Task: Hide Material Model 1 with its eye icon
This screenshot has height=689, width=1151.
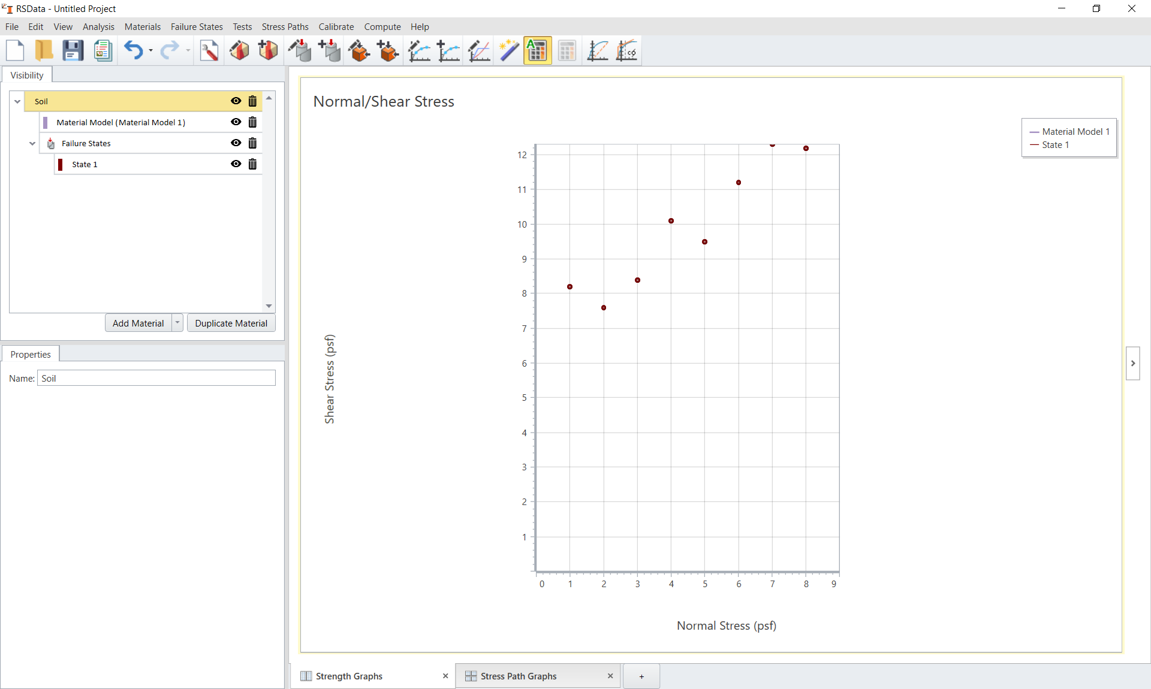Action: click(236, 122)
